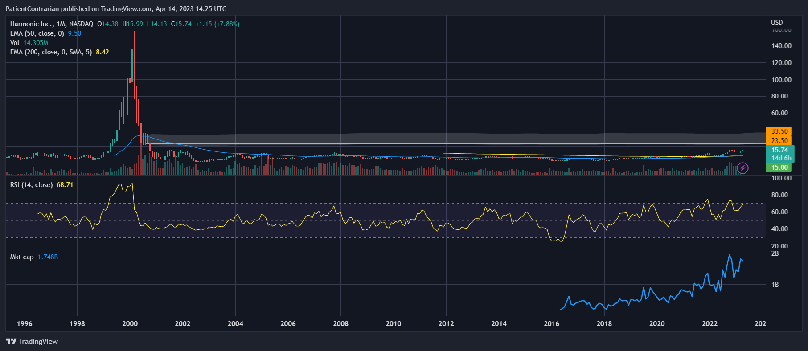Screen dimensions: 808x351
Task: Click the 2B market cap axis label
Action: coord(775,253)
